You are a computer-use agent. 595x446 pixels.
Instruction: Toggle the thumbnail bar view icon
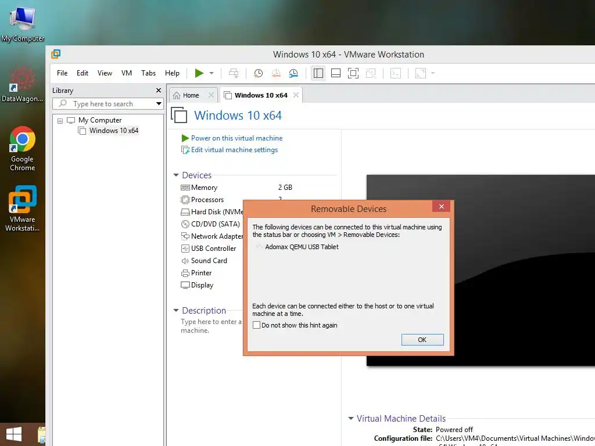tap(336, 73)
